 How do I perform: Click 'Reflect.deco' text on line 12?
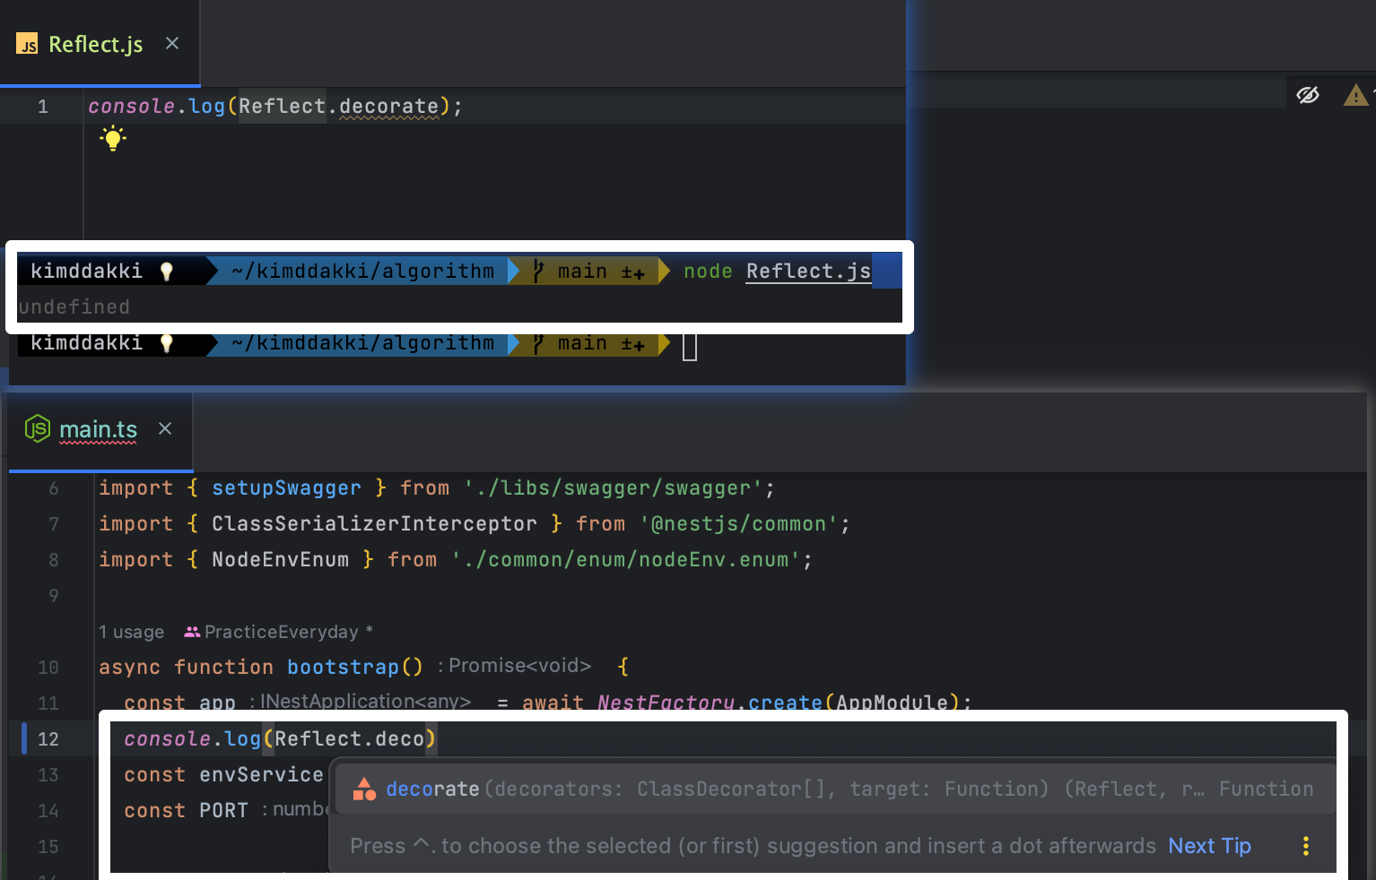tap(349, 739)
